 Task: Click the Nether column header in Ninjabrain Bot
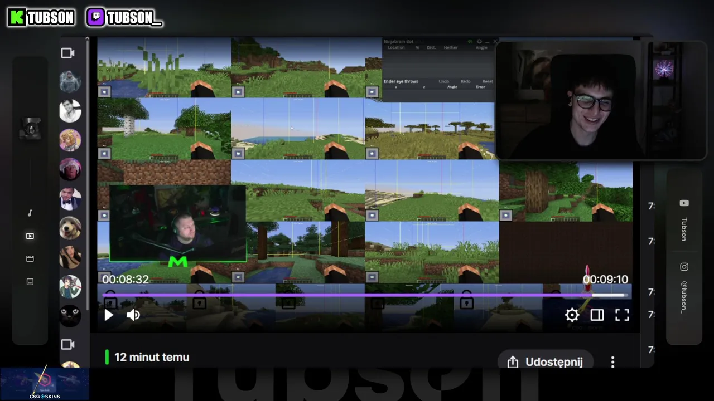(451, 47)
